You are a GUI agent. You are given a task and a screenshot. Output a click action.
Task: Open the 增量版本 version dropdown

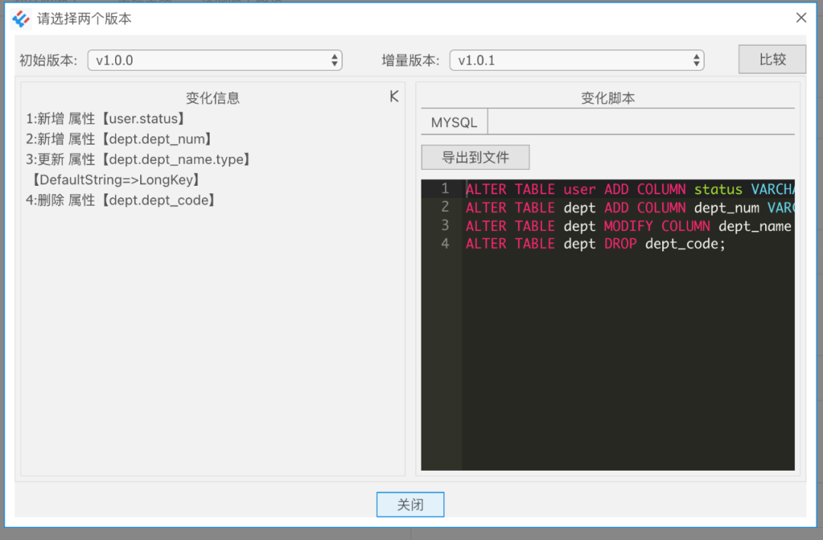click(577, 59)
